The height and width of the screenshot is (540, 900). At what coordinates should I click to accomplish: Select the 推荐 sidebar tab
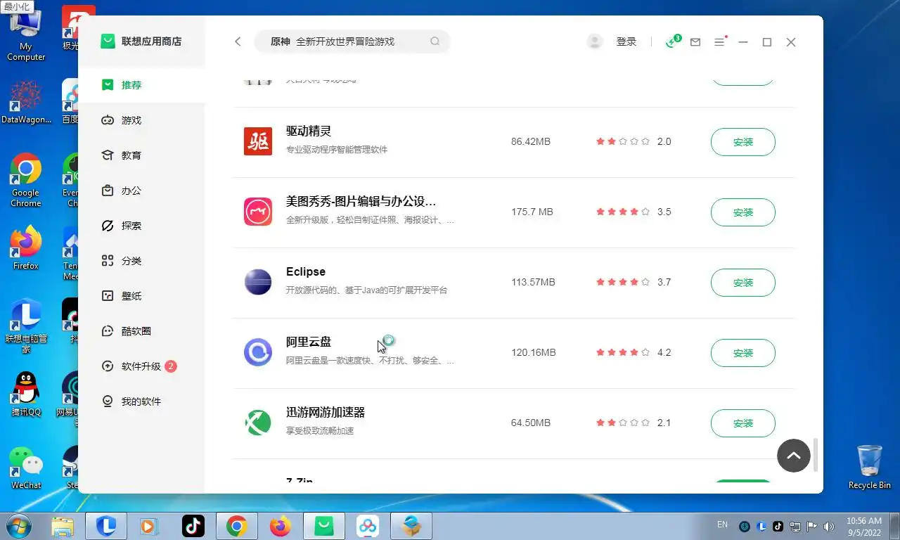pyautogui.click(x=141, y=85)
